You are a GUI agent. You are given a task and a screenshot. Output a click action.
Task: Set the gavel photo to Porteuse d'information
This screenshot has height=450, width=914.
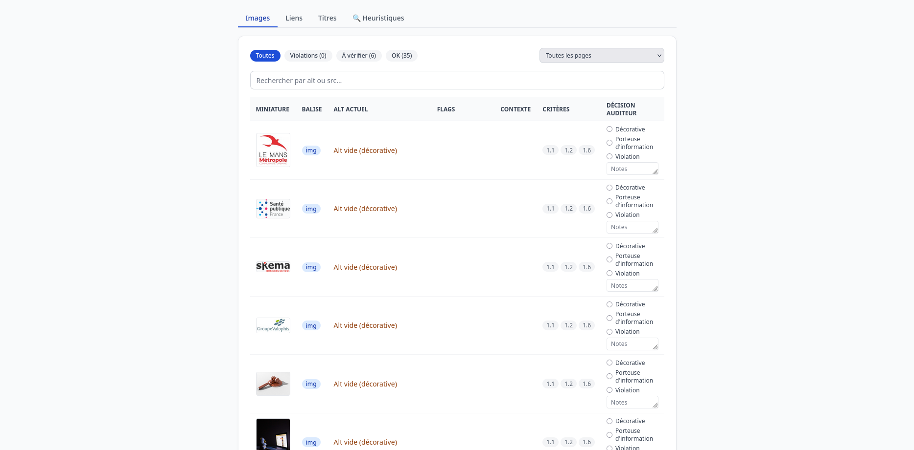coord(609,376)
